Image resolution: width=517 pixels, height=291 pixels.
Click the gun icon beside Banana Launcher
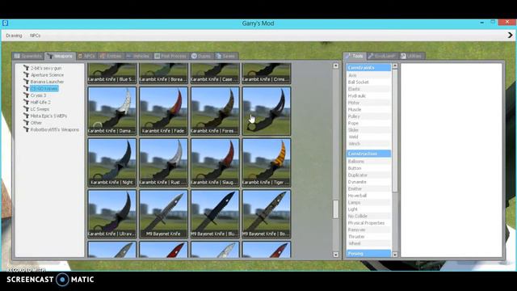[x=27, y=82]
